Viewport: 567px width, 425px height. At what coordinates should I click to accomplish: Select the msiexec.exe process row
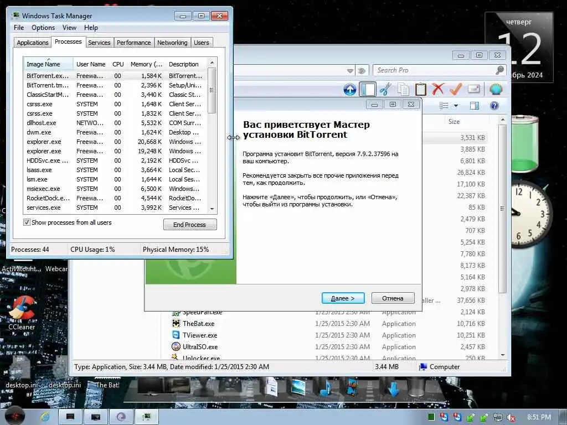coord(115,189)
